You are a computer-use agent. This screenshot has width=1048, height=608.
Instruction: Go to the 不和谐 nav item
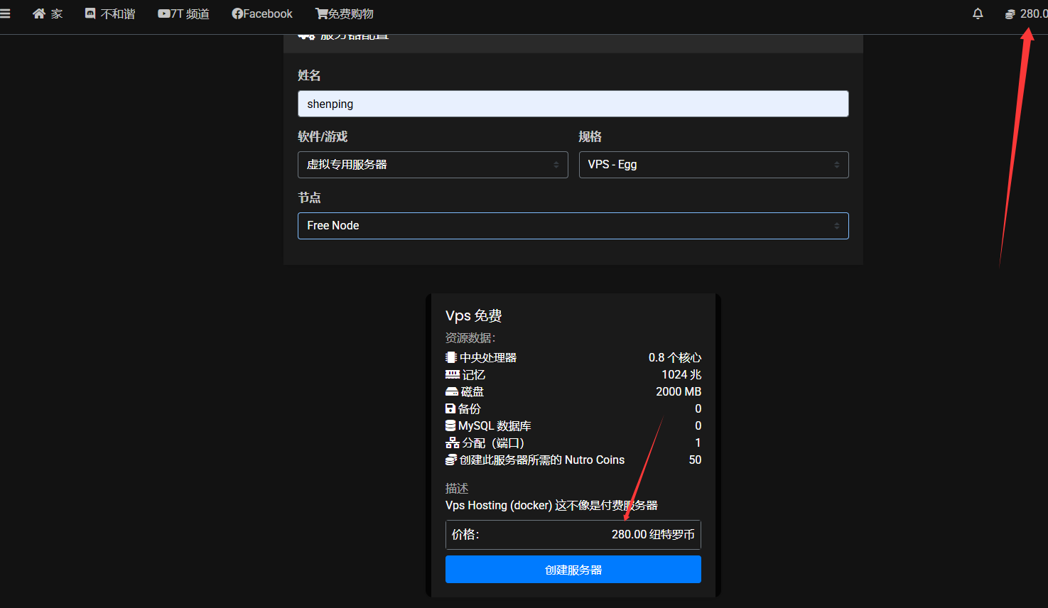[x=110, y=13]
